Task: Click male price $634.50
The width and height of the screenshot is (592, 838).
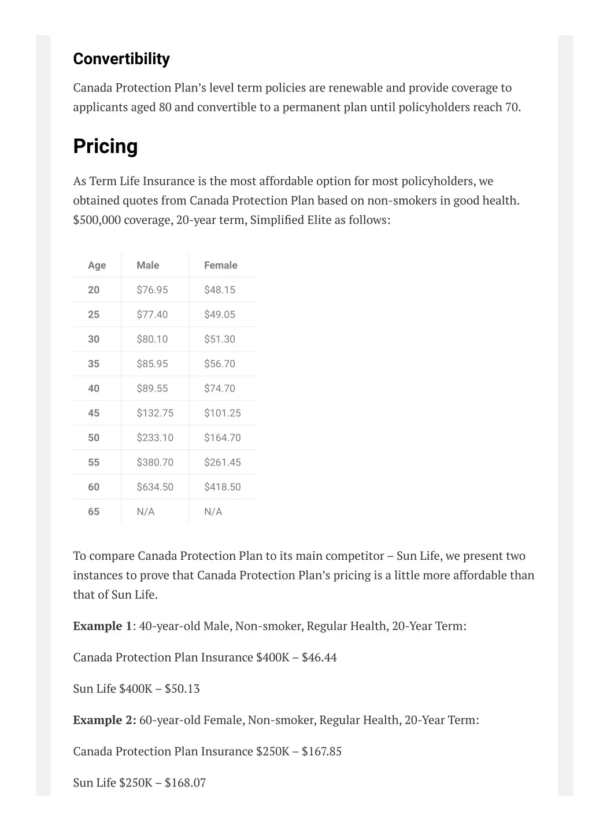Action: (x=155, y=488)
